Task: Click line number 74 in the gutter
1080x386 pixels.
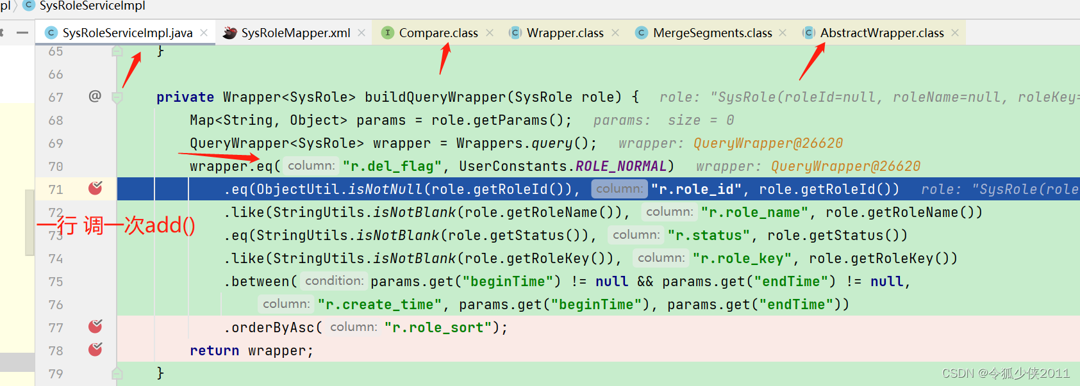Action: [56, 259]
